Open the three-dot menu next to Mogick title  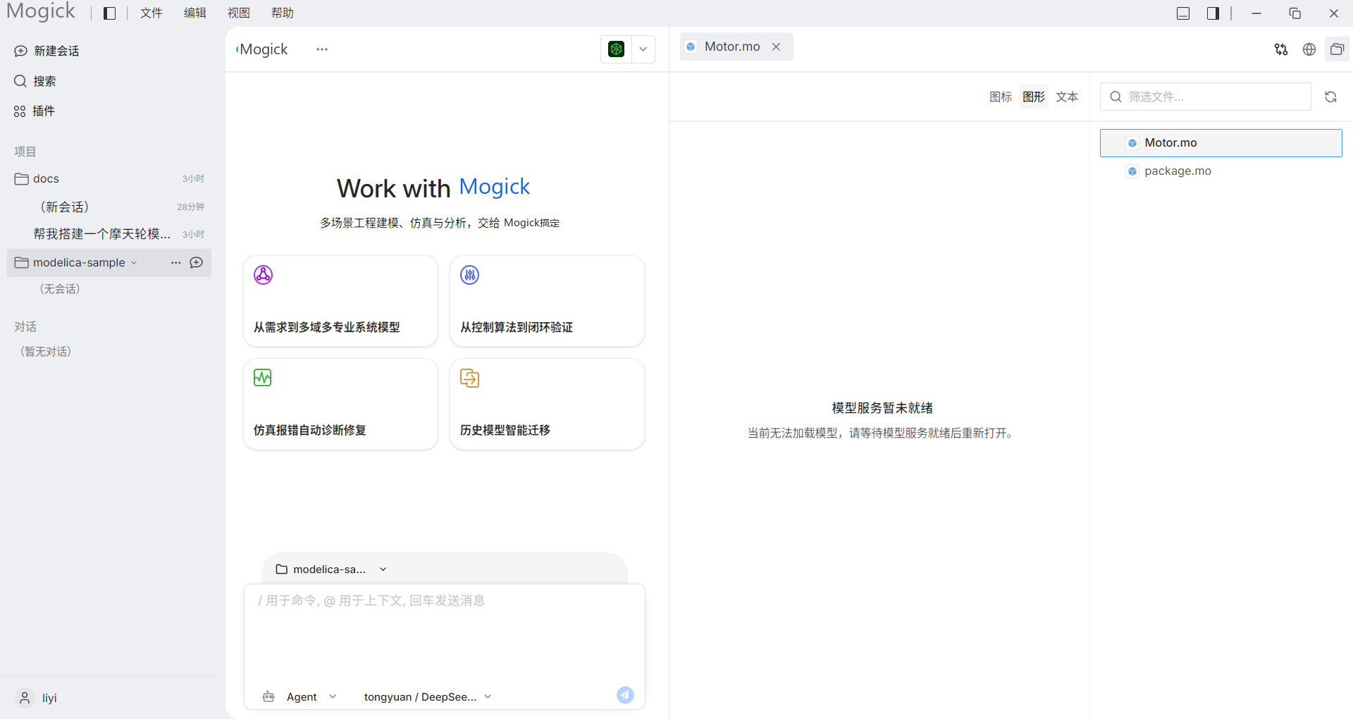tap(322, 49)
